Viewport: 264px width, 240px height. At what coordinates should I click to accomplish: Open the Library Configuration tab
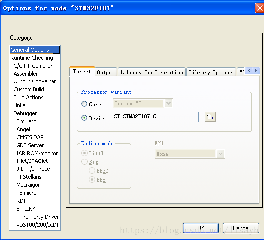152,72
